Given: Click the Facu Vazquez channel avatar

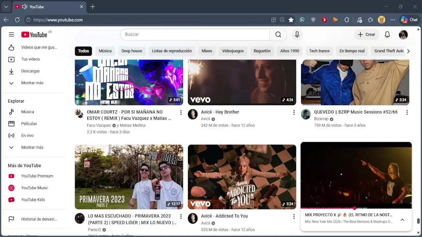Looking at the screenshot, I should [x=79, y=114].
